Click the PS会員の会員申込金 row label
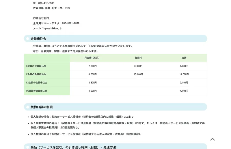Image resolution: width=231 pixels, height=149 pixels. (37, 91)
